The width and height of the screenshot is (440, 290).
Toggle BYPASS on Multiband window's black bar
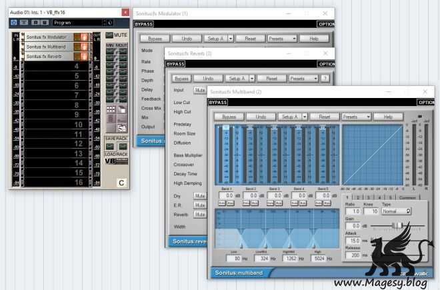click(218, 103)
